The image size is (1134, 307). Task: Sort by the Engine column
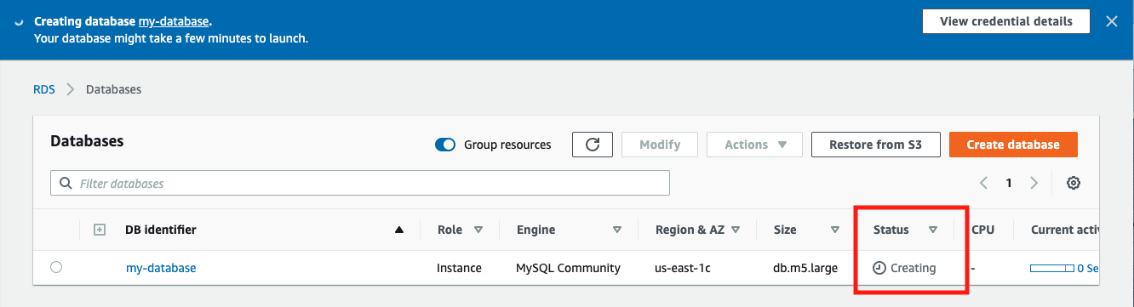[x=616, y=230]
